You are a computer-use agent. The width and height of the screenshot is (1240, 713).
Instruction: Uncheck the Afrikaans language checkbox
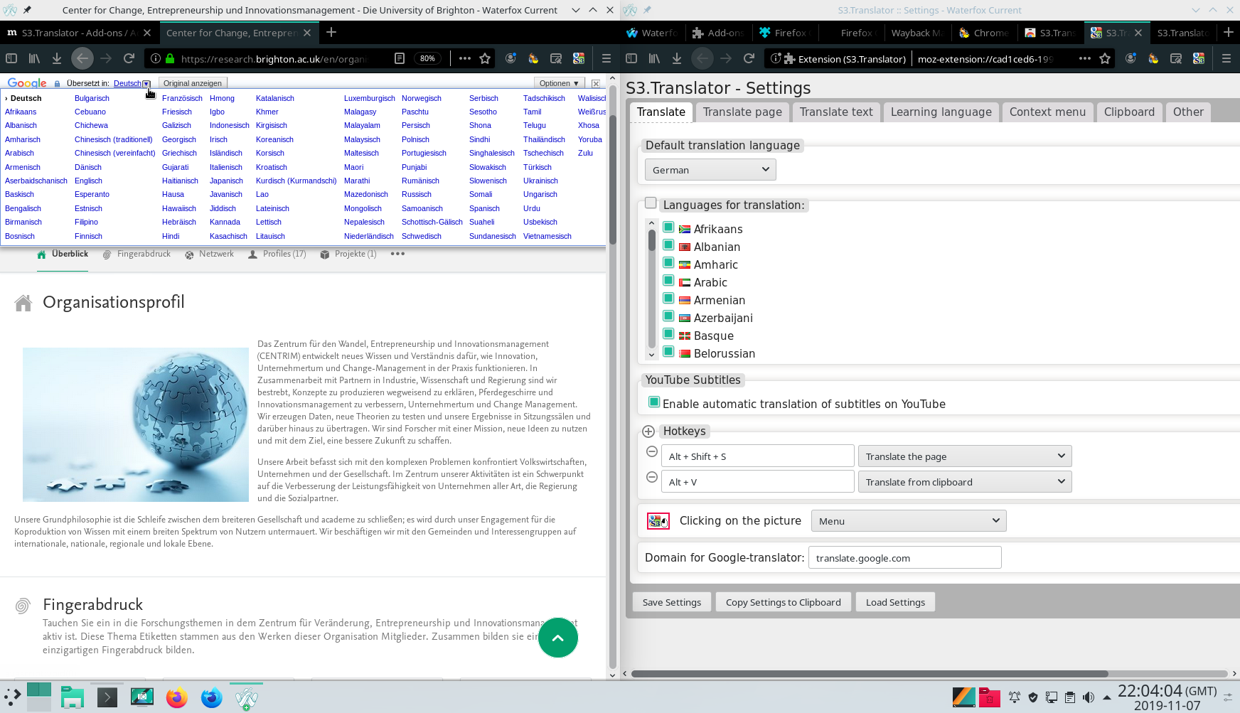668,227
